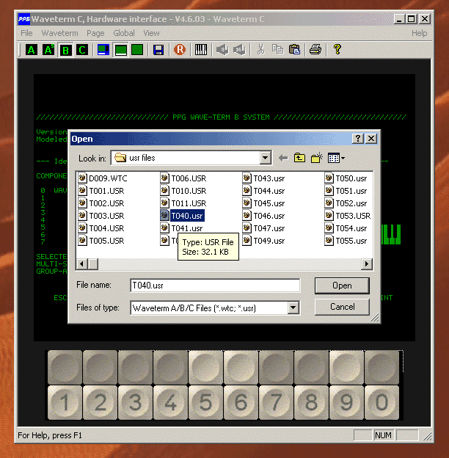The image size is (449, 458).
Task: Click the T044.usr file icon
Action: click(247, 190)
